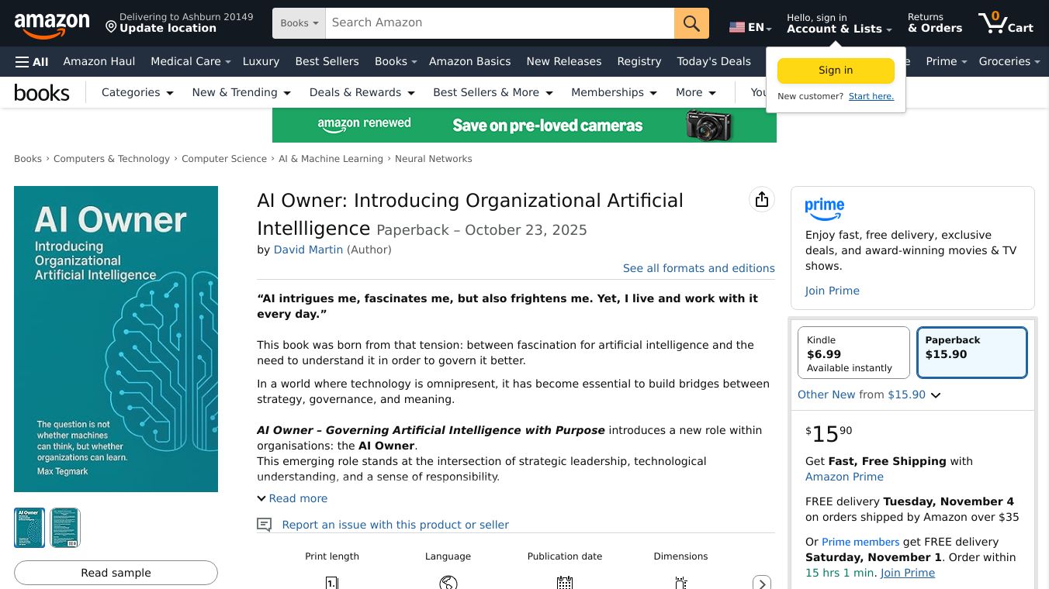
Task: Open the shopping cart icon
Action: click(1005, 23)
